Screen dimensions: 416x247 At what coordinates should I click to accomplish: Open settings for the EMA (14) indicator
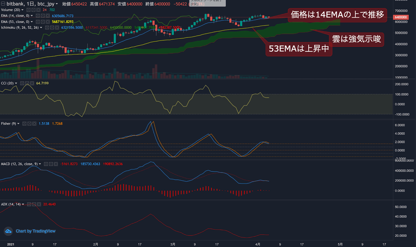[43, 16]
